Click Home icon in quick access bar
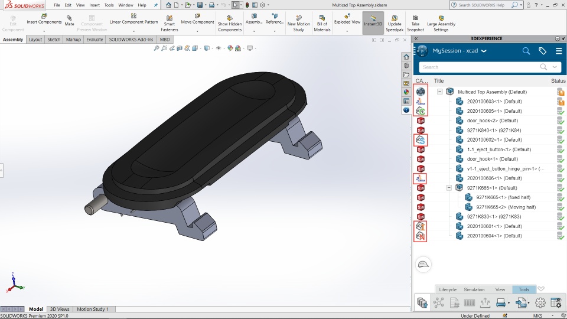The image size is (567, 319). [x=168, y=5]
